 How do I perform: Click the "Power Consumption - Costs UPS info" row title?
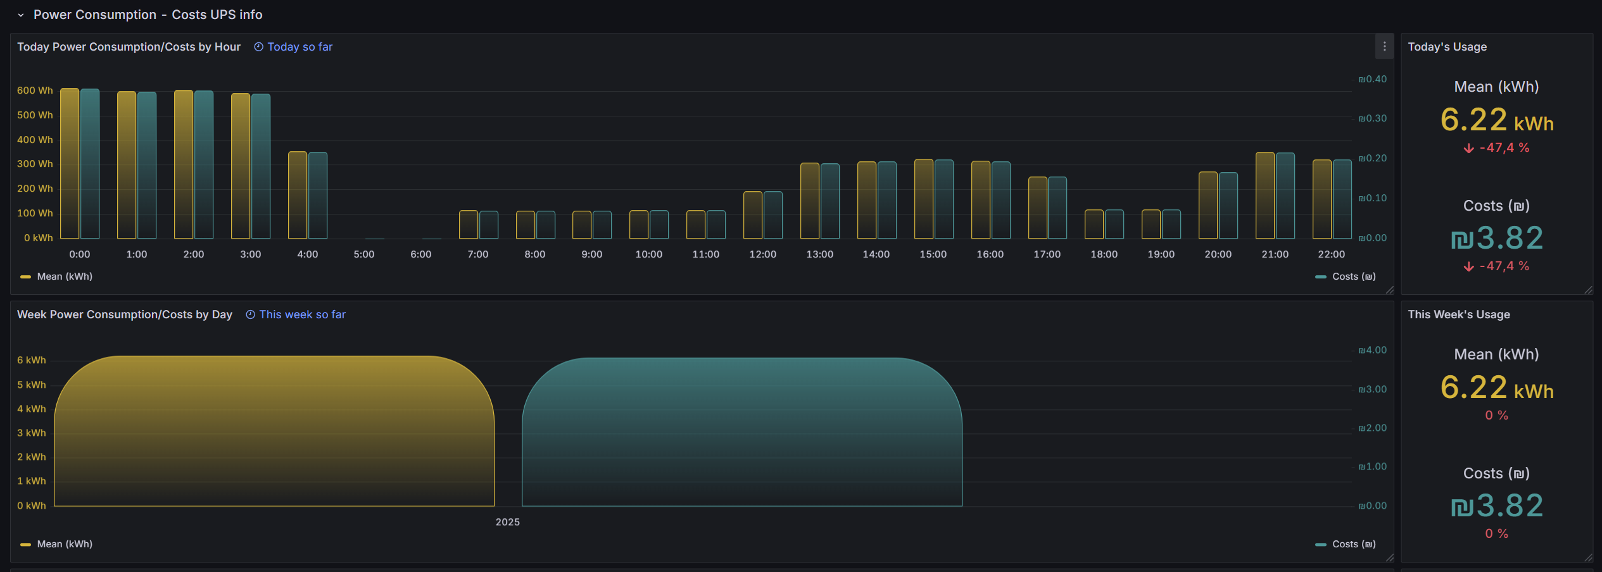click(148, 15)
